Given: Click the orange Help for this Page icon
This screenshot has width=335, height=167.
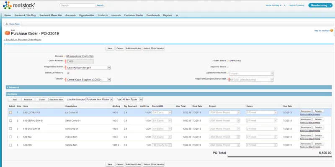Looking at the screenshot, I should [x=332, y=30].
